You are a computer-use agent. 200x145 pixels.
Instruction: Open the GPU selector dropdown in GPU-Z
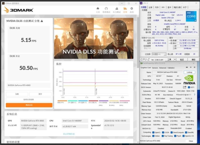click(156, 141)
